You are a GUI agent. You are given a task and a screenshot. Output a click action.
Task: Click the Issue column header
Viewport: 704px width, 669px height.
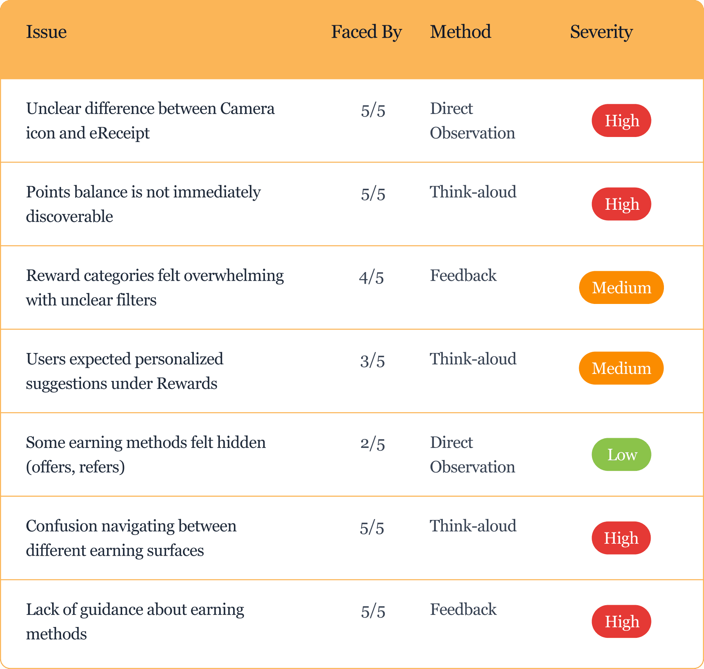coord(46,32)
